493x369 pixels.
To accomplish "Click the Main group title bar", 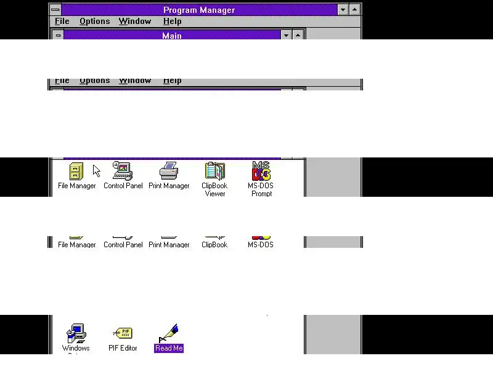I will tap(172, 35).
